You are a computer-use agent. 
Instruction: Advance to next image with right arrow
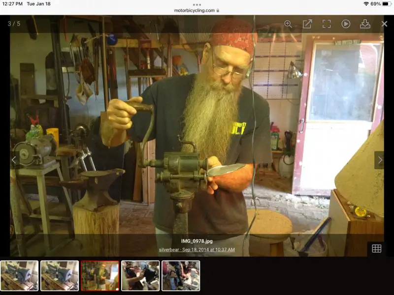(x=379, y=160)
